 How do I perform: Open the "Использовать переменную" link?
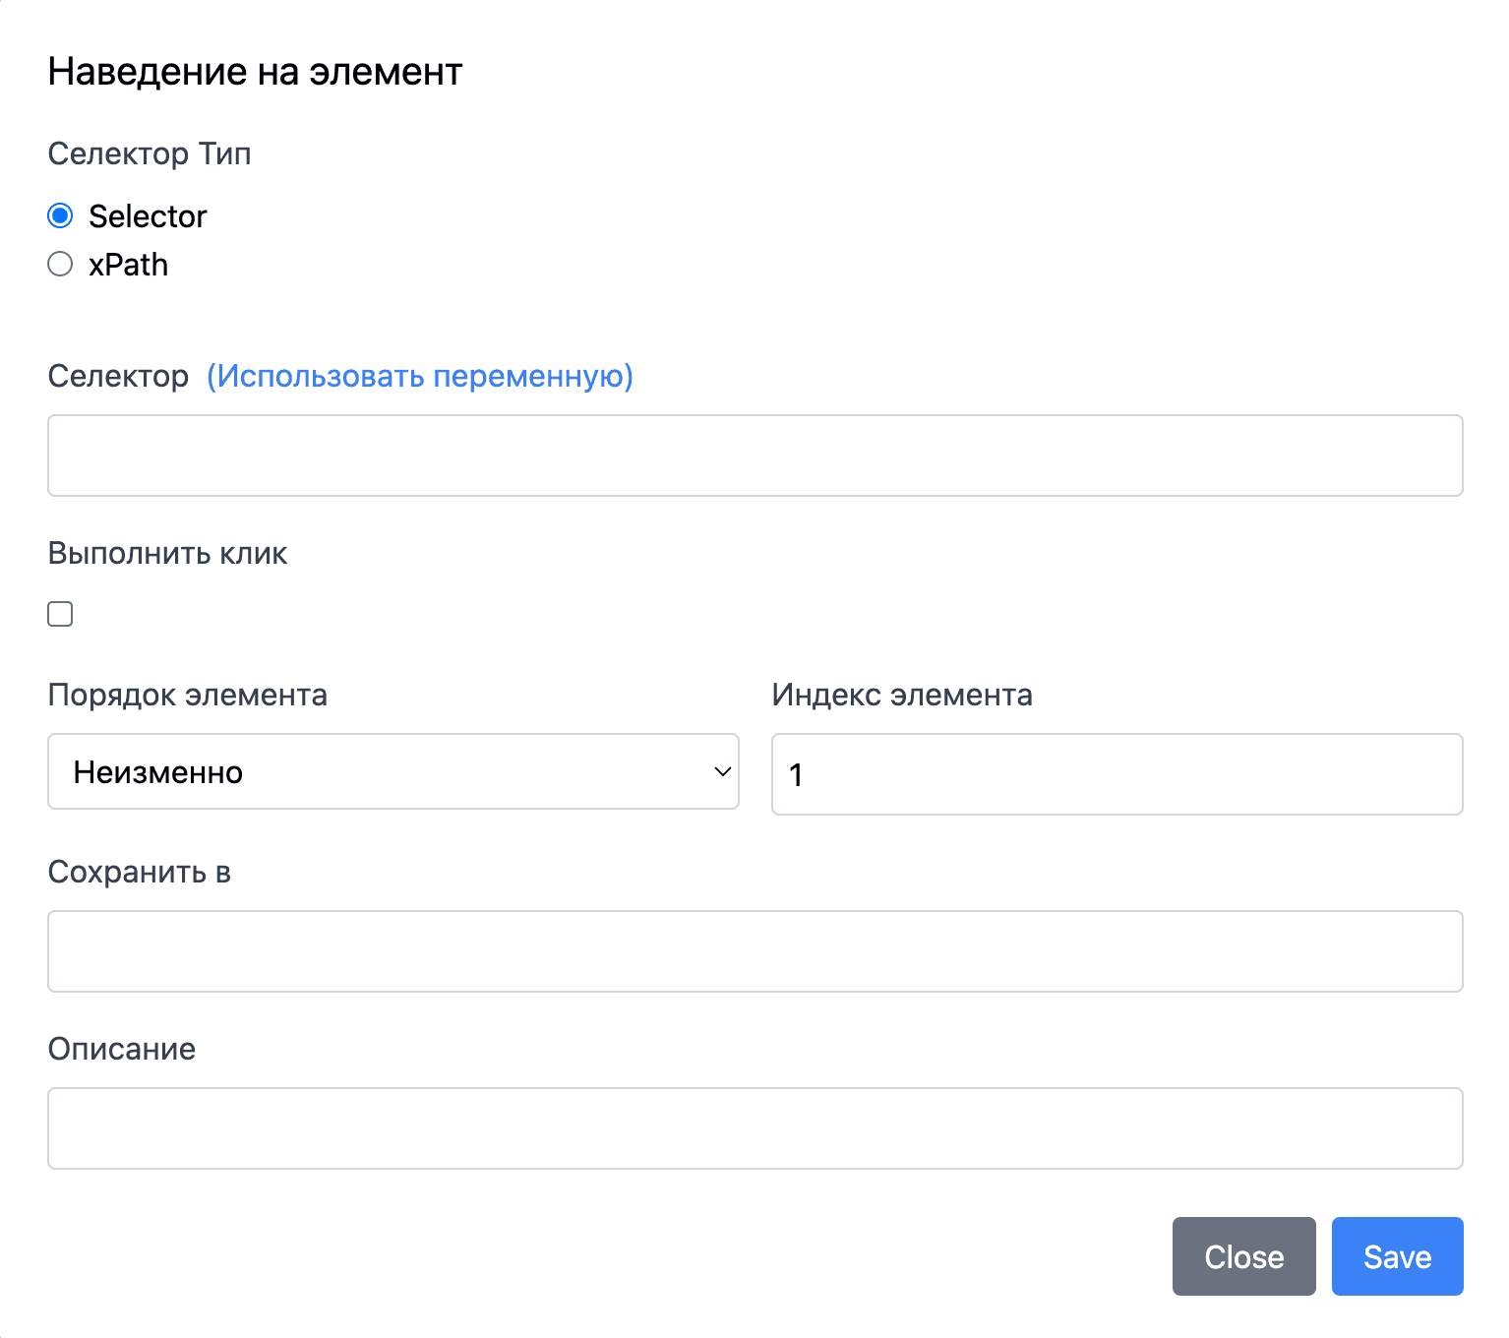pos(420,376)
